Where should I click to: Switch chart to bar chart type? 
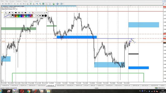pos(28,4)
